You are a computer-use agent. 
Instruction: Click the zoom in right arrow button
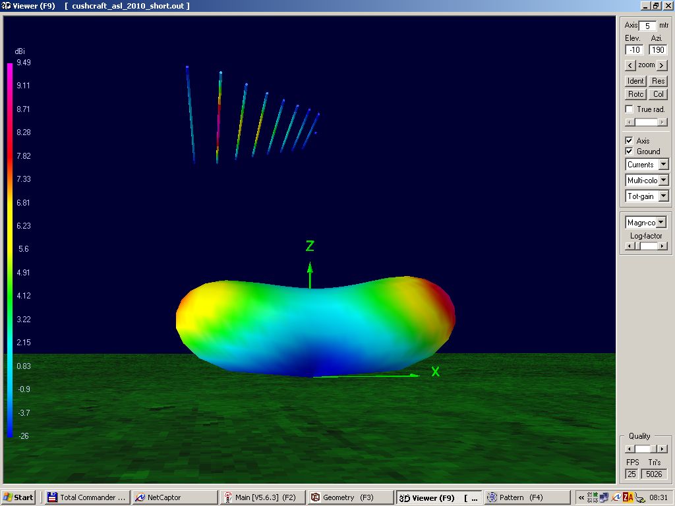point(662,65)
